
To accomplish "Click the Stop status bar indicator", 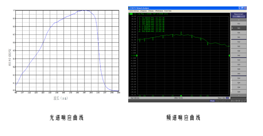I will click(x=217, y=101).
